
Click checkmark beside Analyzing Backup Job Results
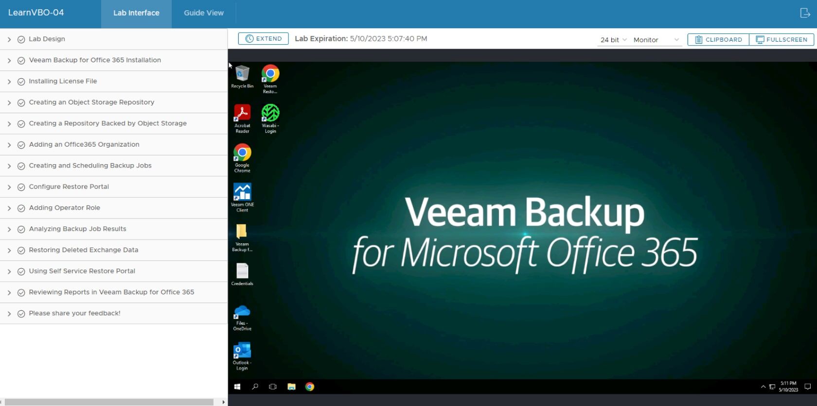click(21, 229)
